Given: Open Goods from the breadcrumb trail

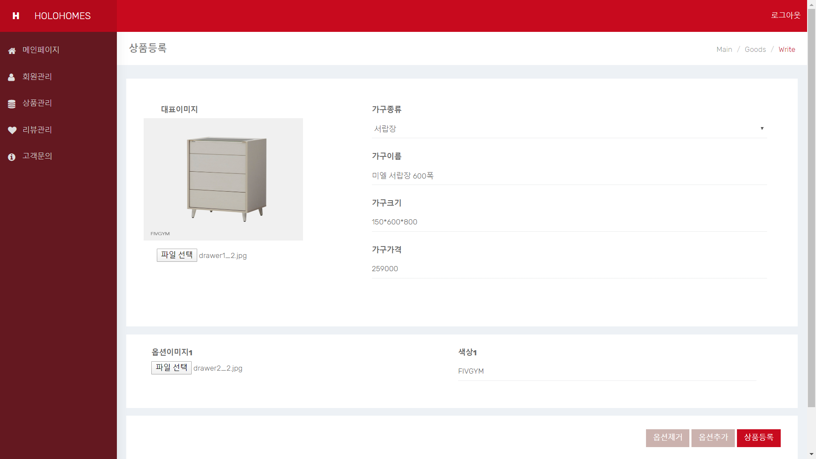Looking at the screenshot, I should tap(756, 49).
